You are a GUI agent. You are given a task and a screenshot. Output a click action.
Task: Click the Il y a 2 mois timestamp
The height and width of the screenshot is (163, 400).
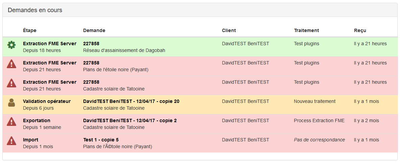pyautogui.click(x=366, y=120)
